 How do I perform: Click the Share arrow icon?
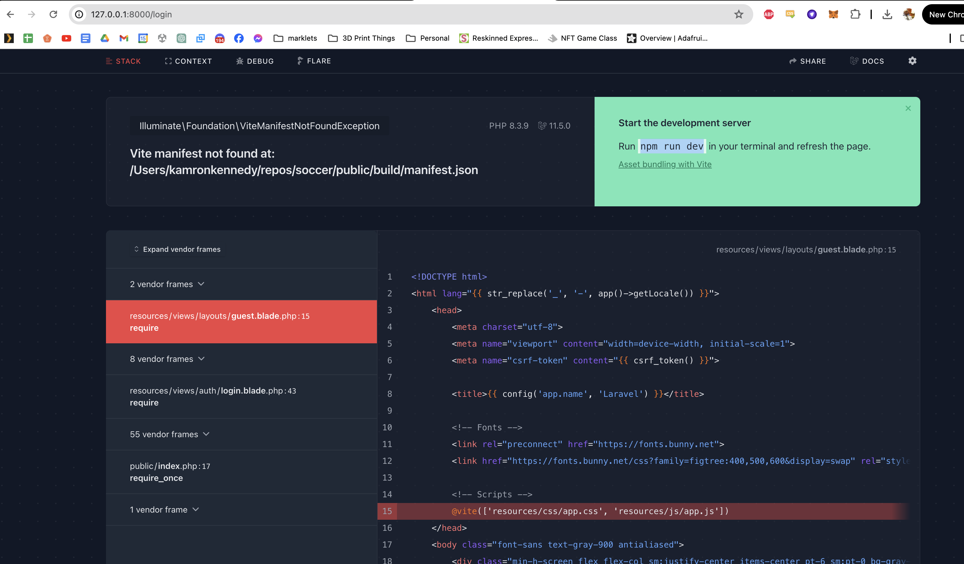coord(793,61)
